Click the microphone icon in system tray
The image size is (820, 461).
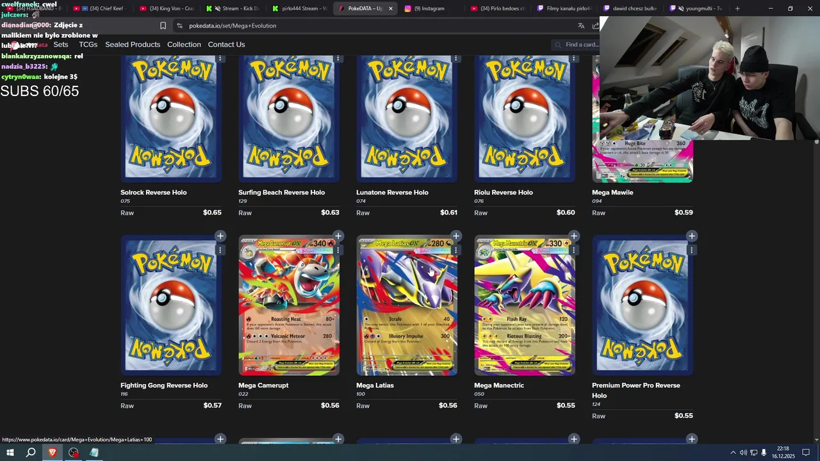click(x=764, y=453)
